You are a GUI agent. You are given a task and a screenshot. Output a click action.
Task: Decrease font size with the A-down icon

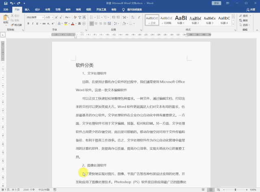(x=61, y=17)
